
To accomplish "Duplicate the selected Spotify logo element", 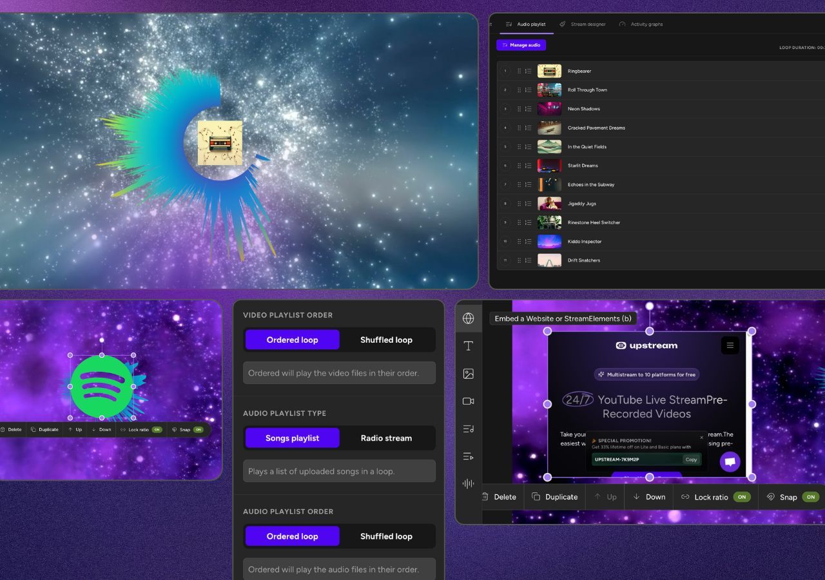I will (x=45, y=429).
